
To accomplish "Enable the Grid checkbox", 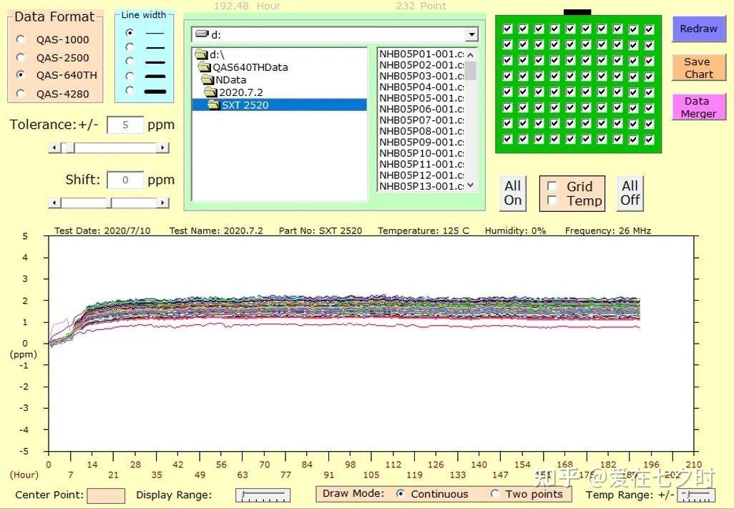I will click(x=552, y=186).
